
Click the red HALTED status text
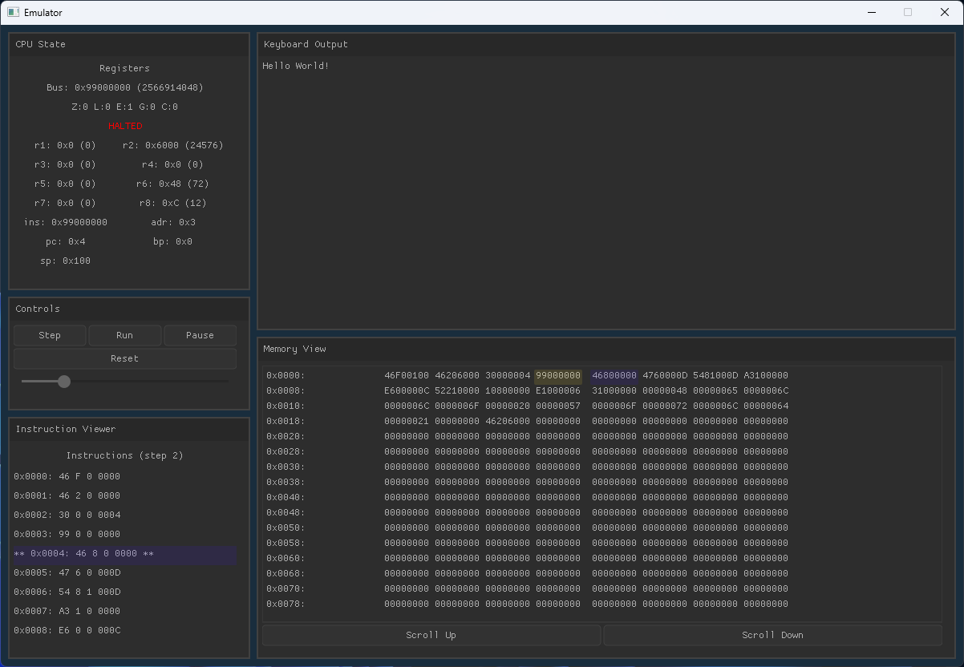(125, 126)
